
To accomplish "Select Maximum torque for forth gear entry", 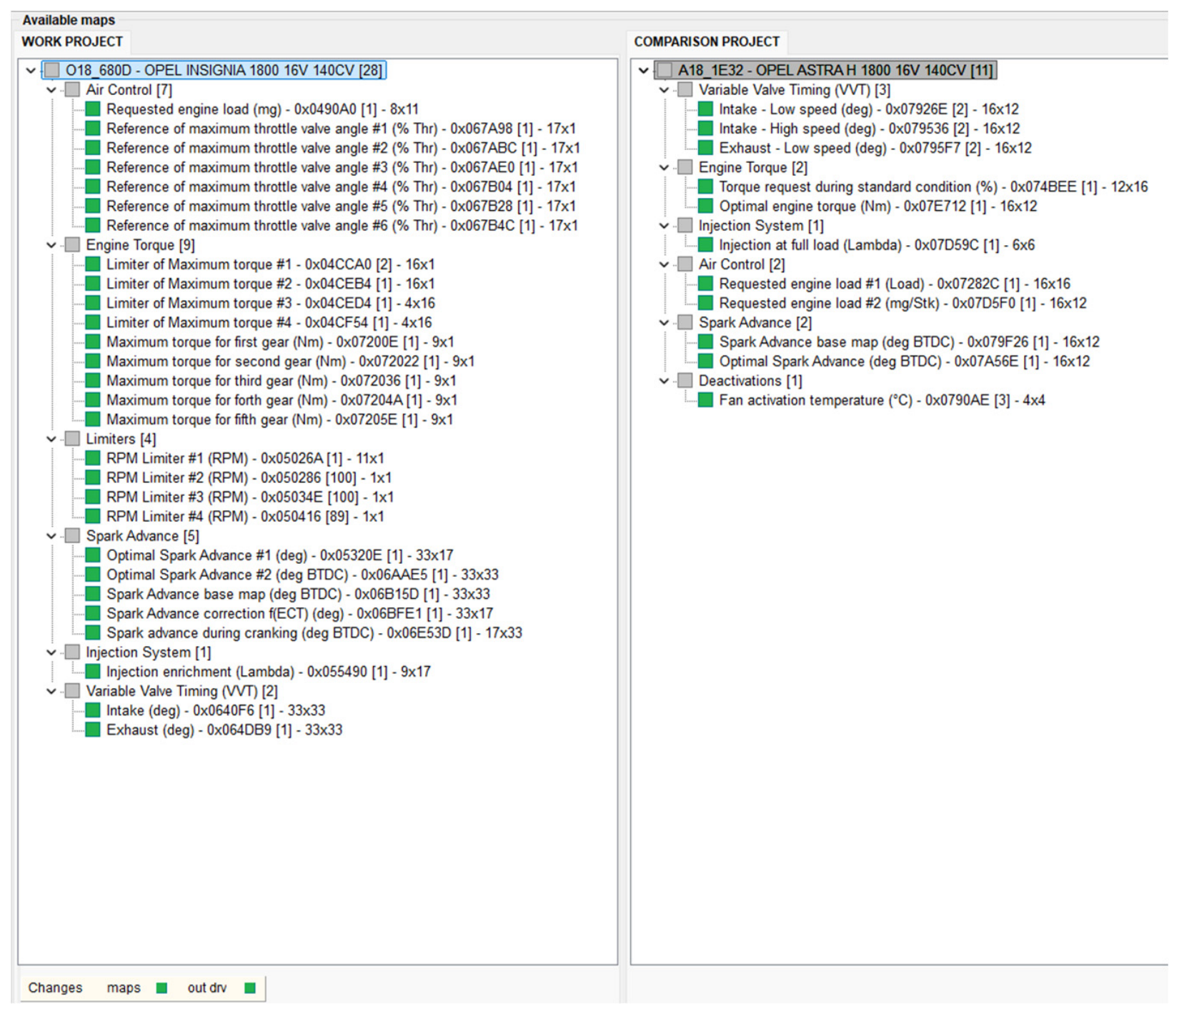I will [x=282, y=400].
